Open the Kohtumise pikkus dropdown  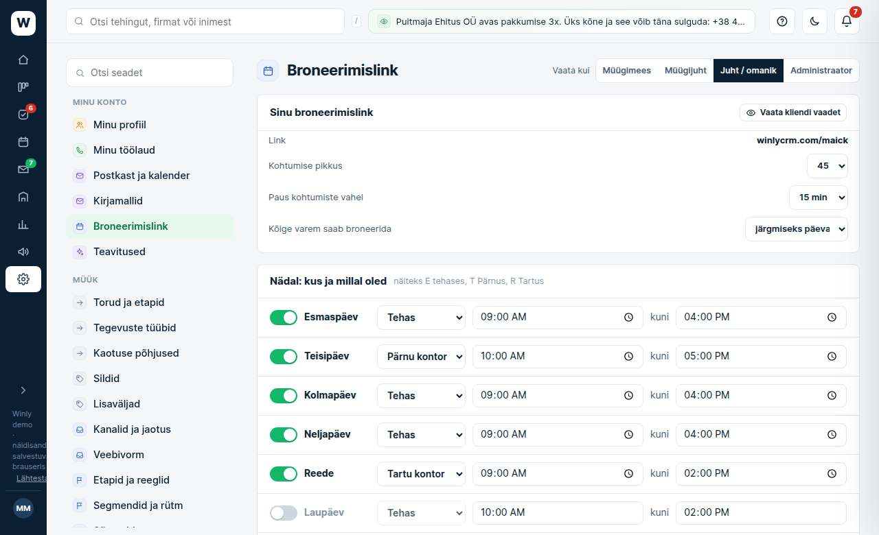[x=827, y=165]
